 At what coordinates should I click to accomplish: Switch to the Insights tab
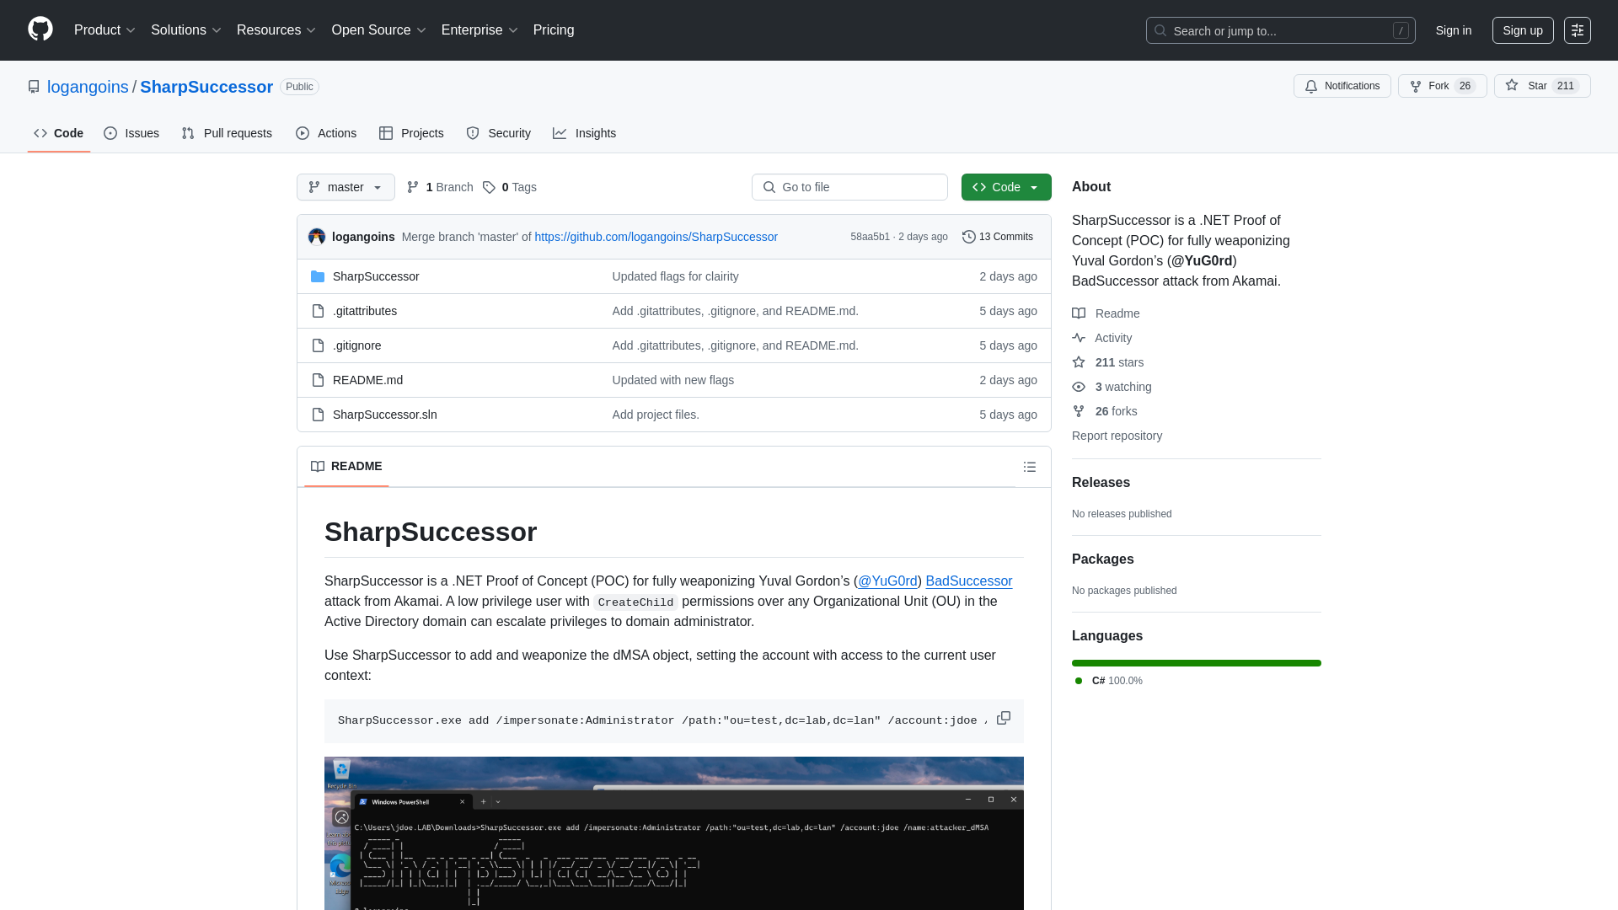click(x=585, y=133)
